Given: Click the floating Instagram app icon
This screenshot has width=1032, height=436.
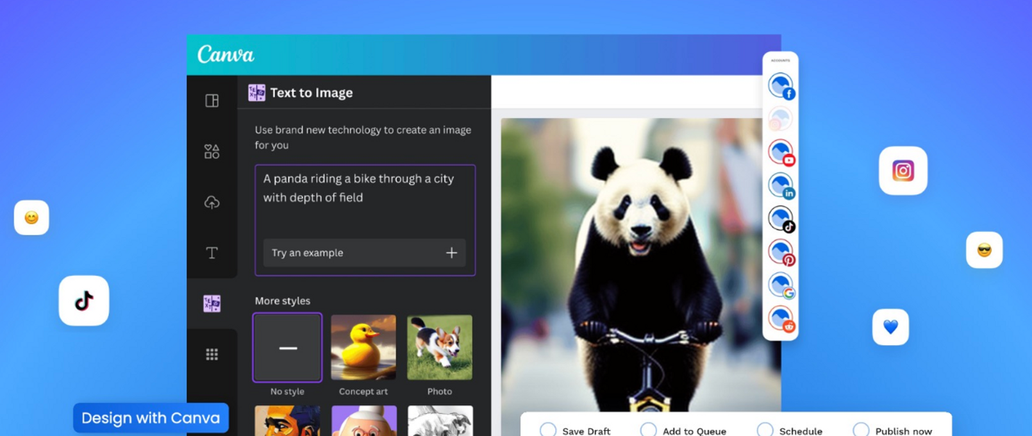Looking at the screenshot, I should [x=903, y=171].
